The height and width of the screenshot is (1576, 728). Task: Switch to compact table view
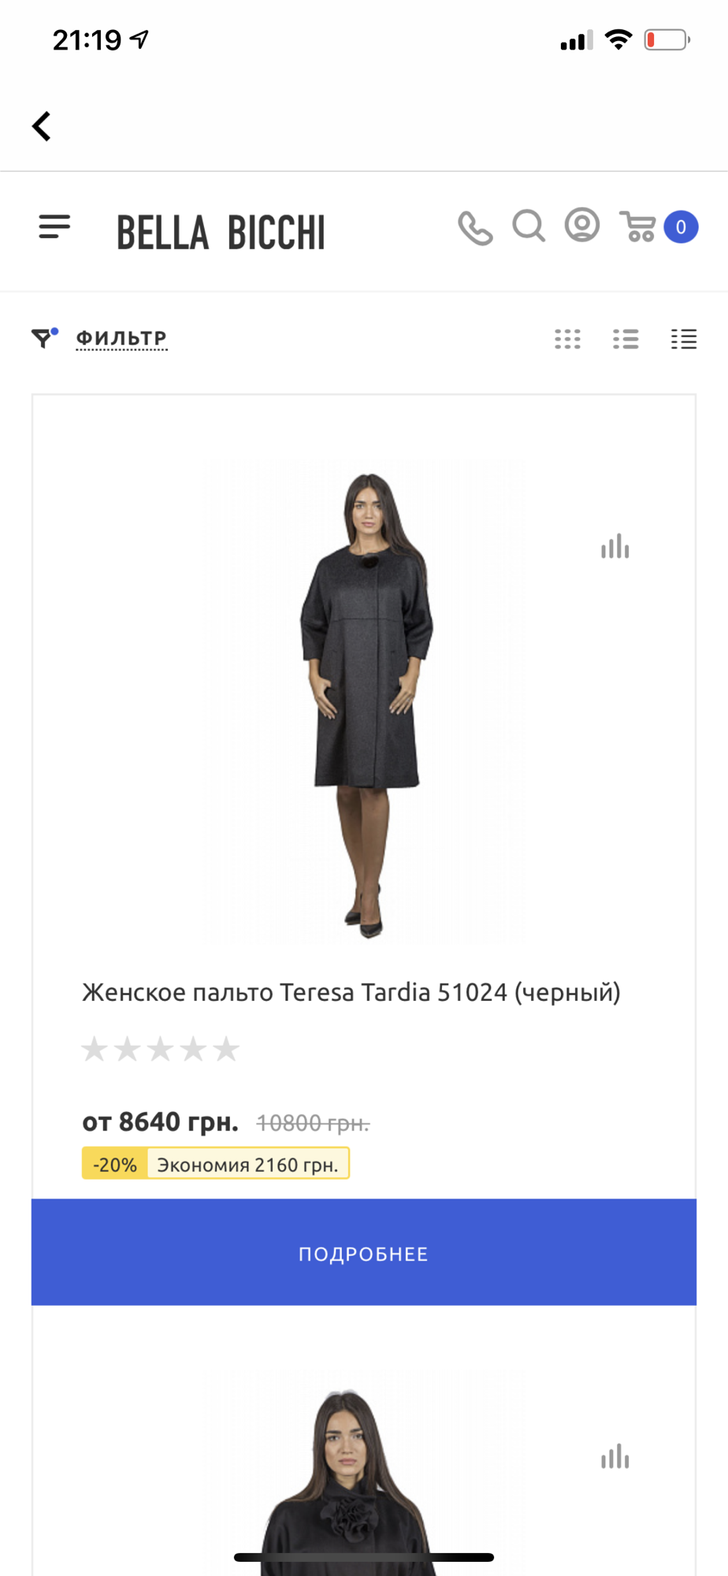coord(684,339)
